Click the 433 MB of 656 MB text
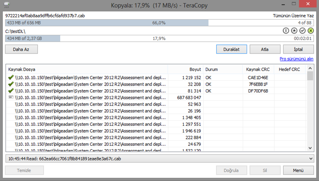The height and width of the screenshot is (181, 319). tap(24, 23)
